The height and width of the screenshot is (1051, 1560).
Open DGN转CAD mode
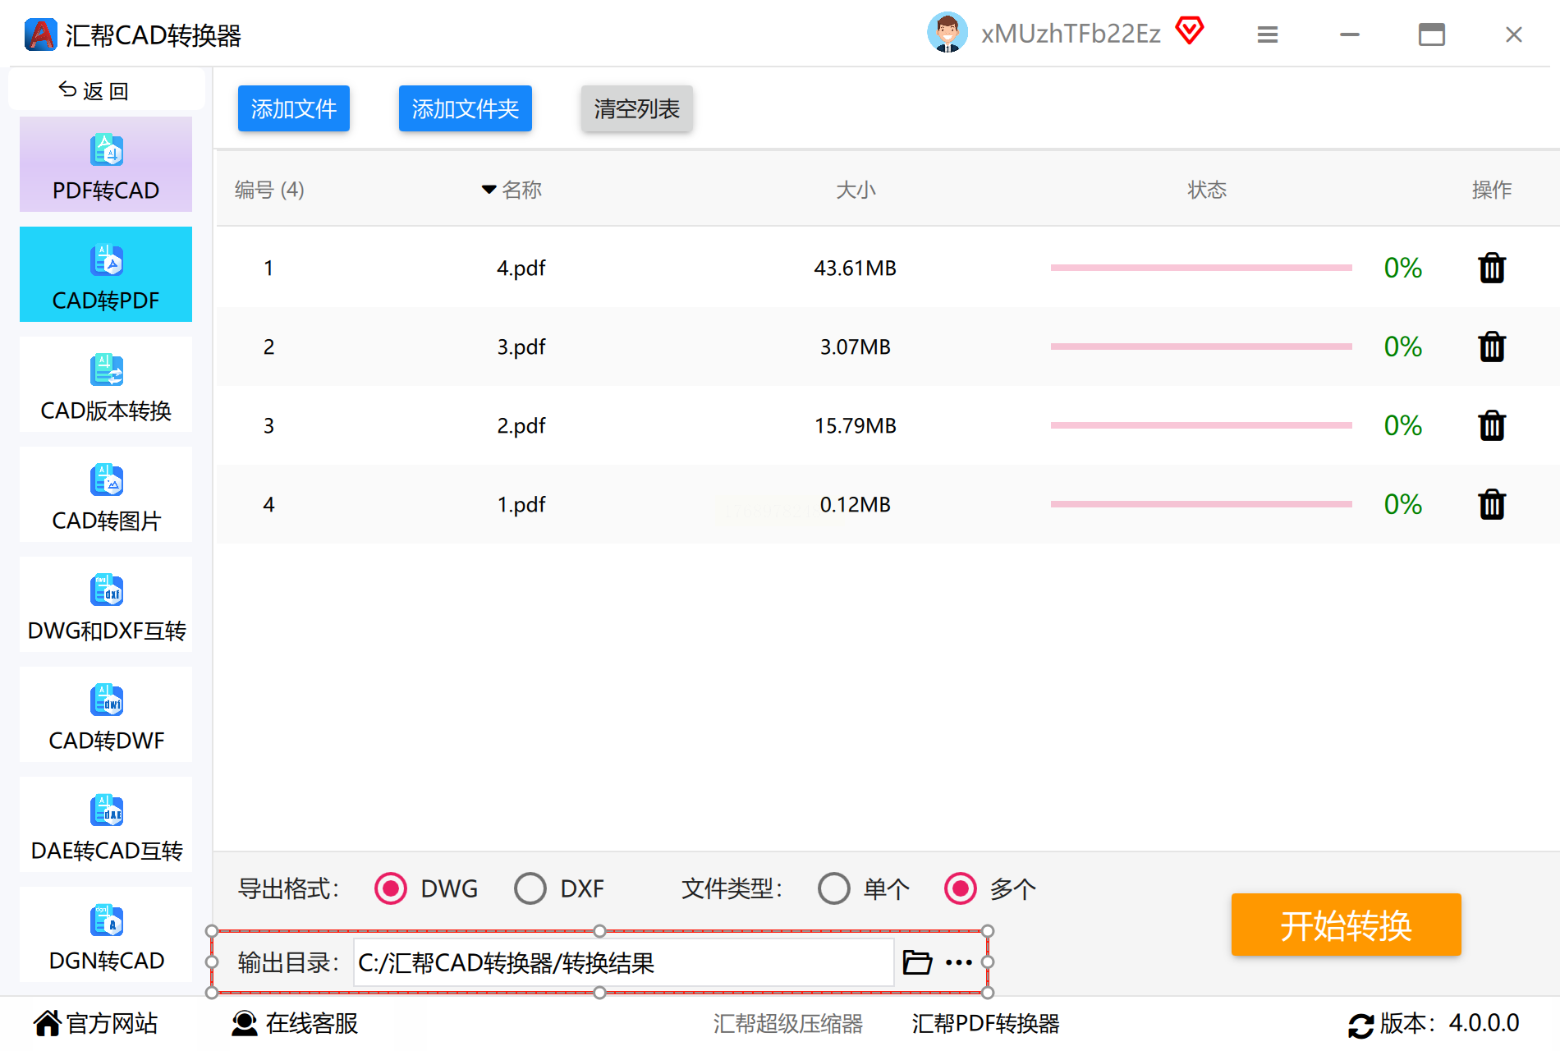[x=106, y=934]
